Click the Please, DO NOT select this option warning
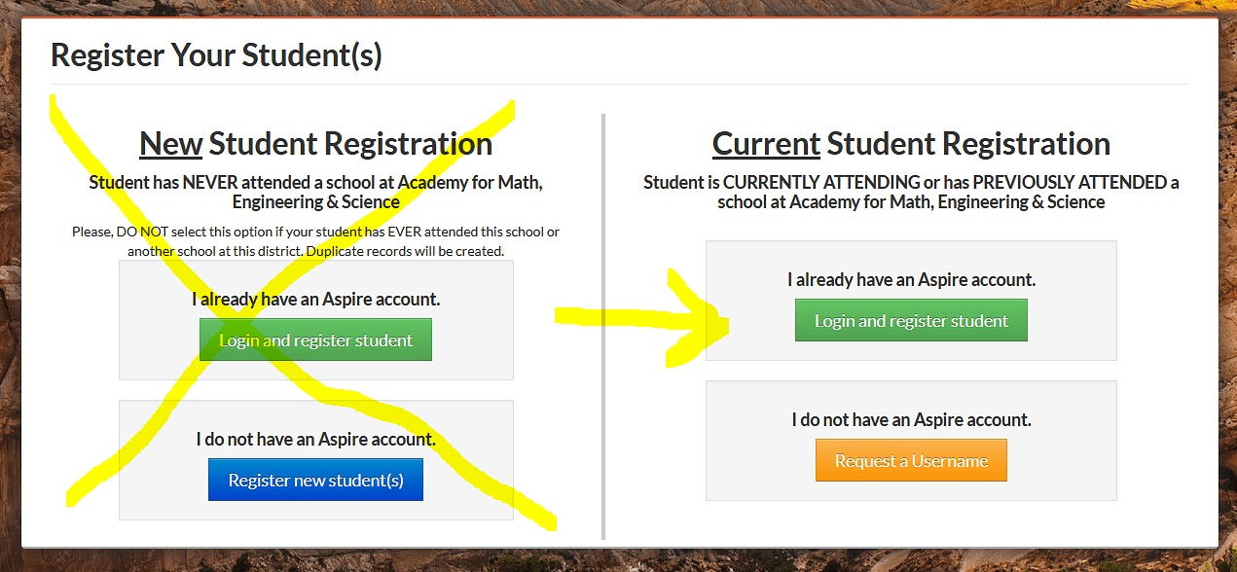 coord(316,241)
